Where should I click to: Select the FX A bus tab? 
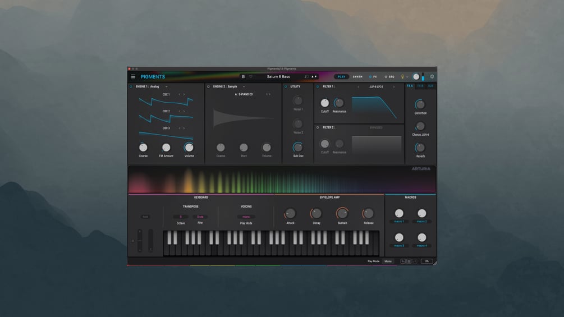410,86
